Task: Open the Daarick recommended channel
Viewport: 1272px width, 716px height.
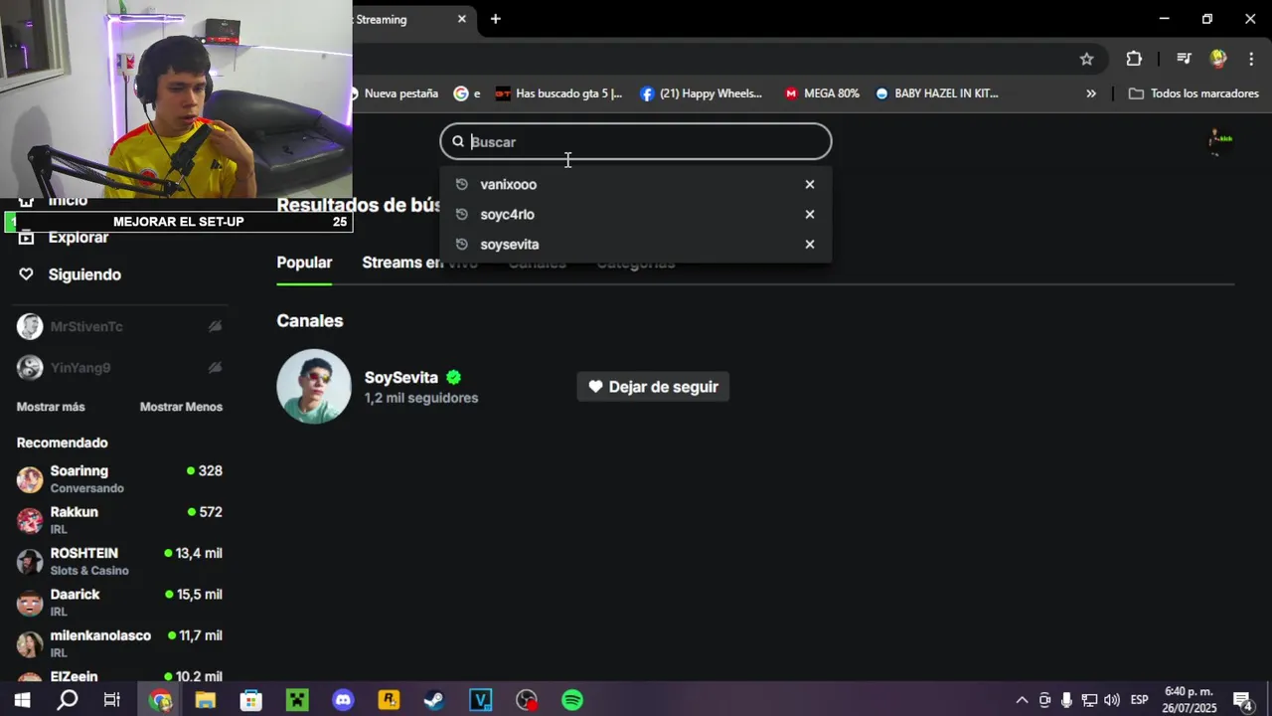Action: pyautogui.click(x=119, y=603)
